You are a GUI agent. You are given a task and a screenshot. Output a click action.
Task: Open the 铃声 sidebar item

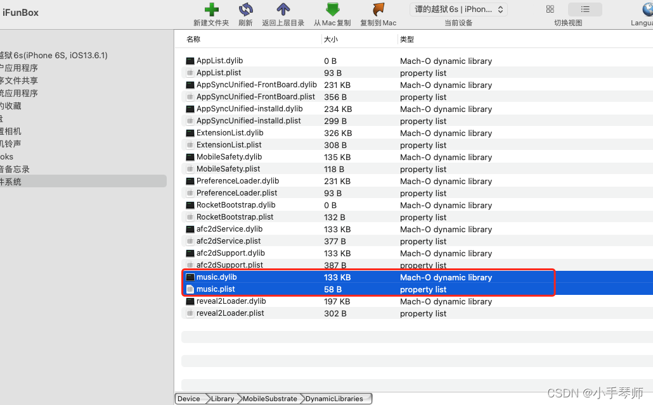point(10,144)
